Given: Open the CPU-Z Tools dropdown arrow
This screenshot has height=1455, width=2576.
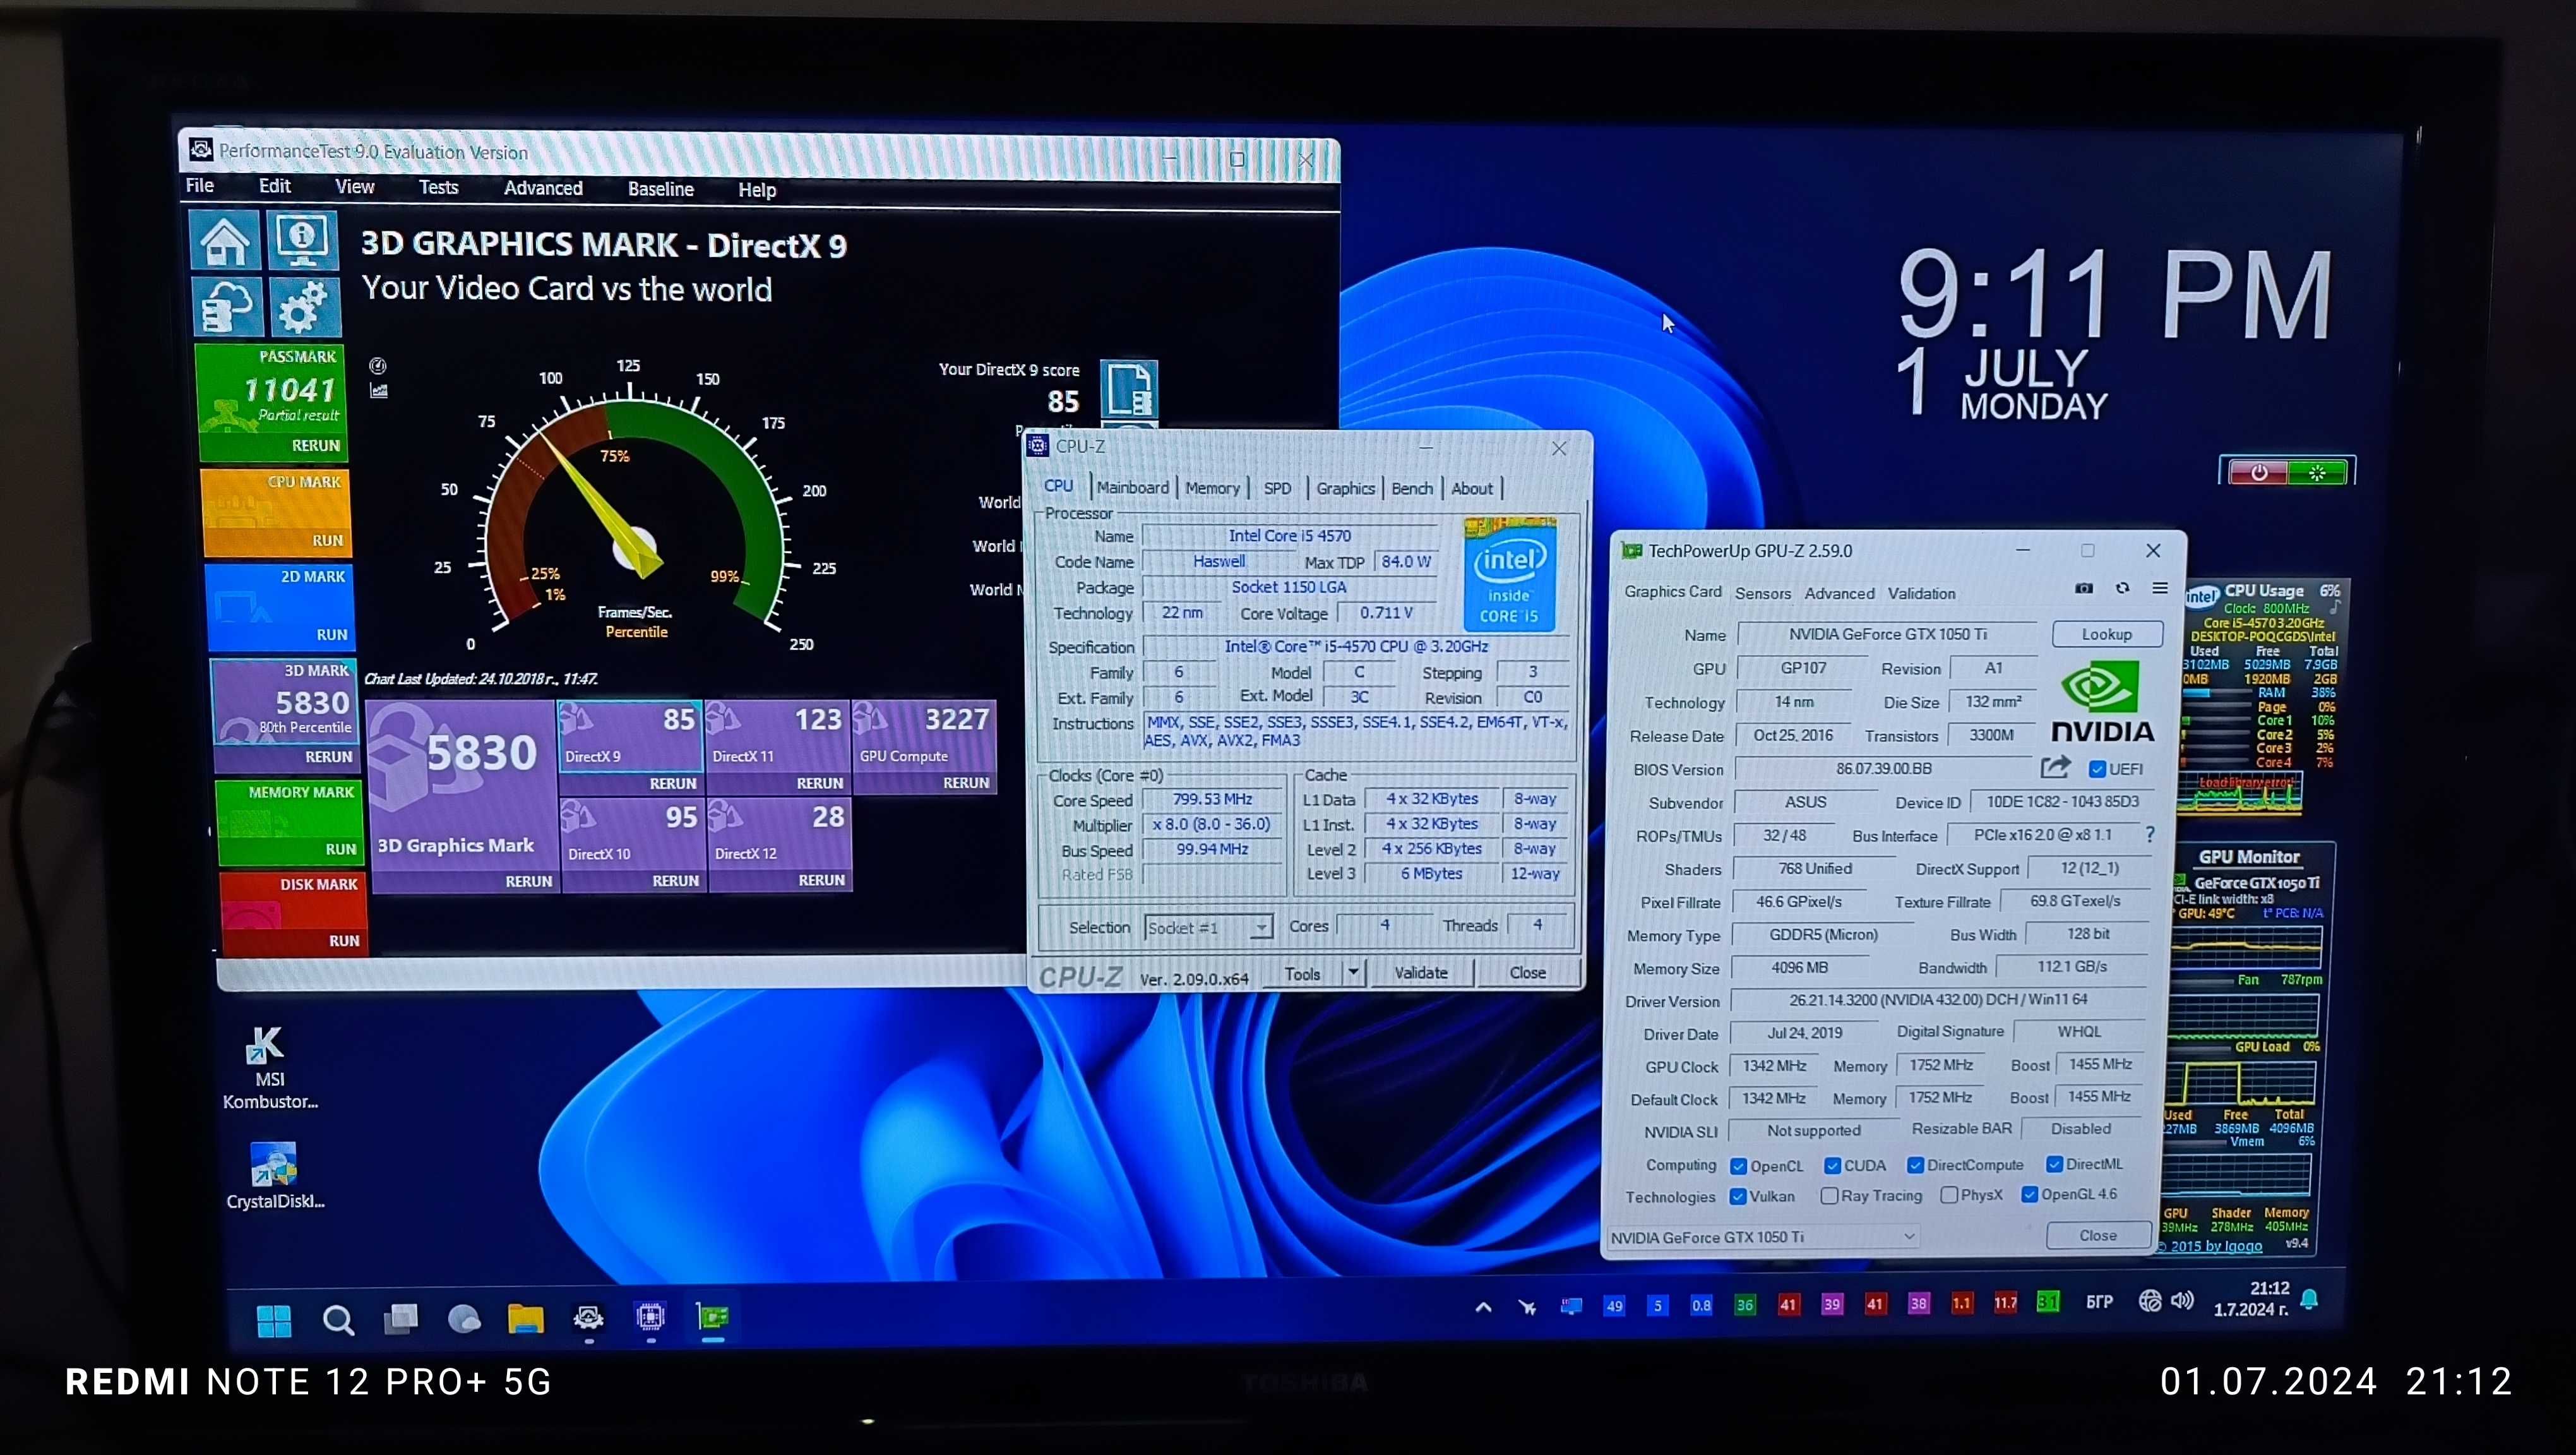Looking at the screenshot, I should [x=1353, y=972].
